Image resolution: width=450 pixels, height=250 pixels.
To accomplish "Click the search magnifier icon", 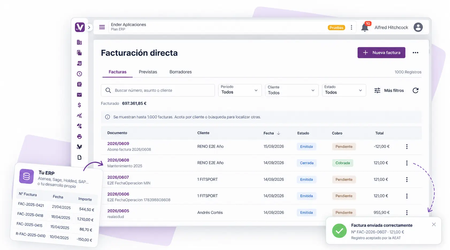I will click(x=108, y=90).
